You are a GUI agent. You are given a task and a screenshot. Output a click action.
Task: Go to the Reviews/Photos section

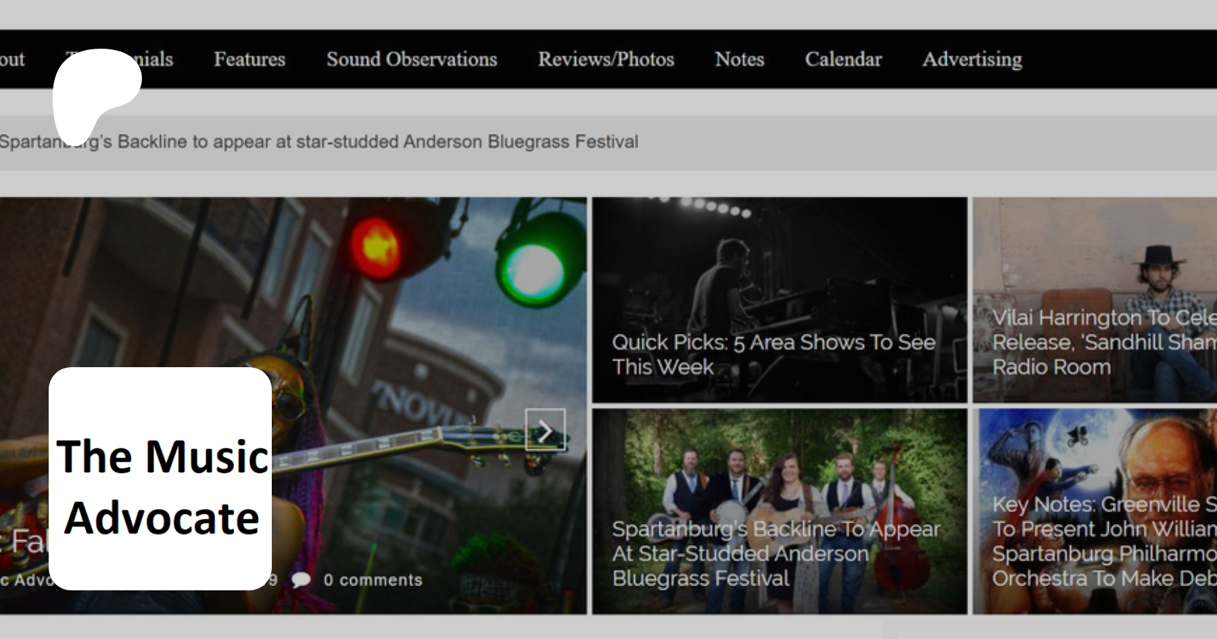point(606,60)
